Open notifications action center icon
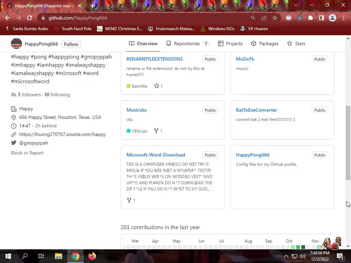The image size is (351, 263). (x=340, y=256)
